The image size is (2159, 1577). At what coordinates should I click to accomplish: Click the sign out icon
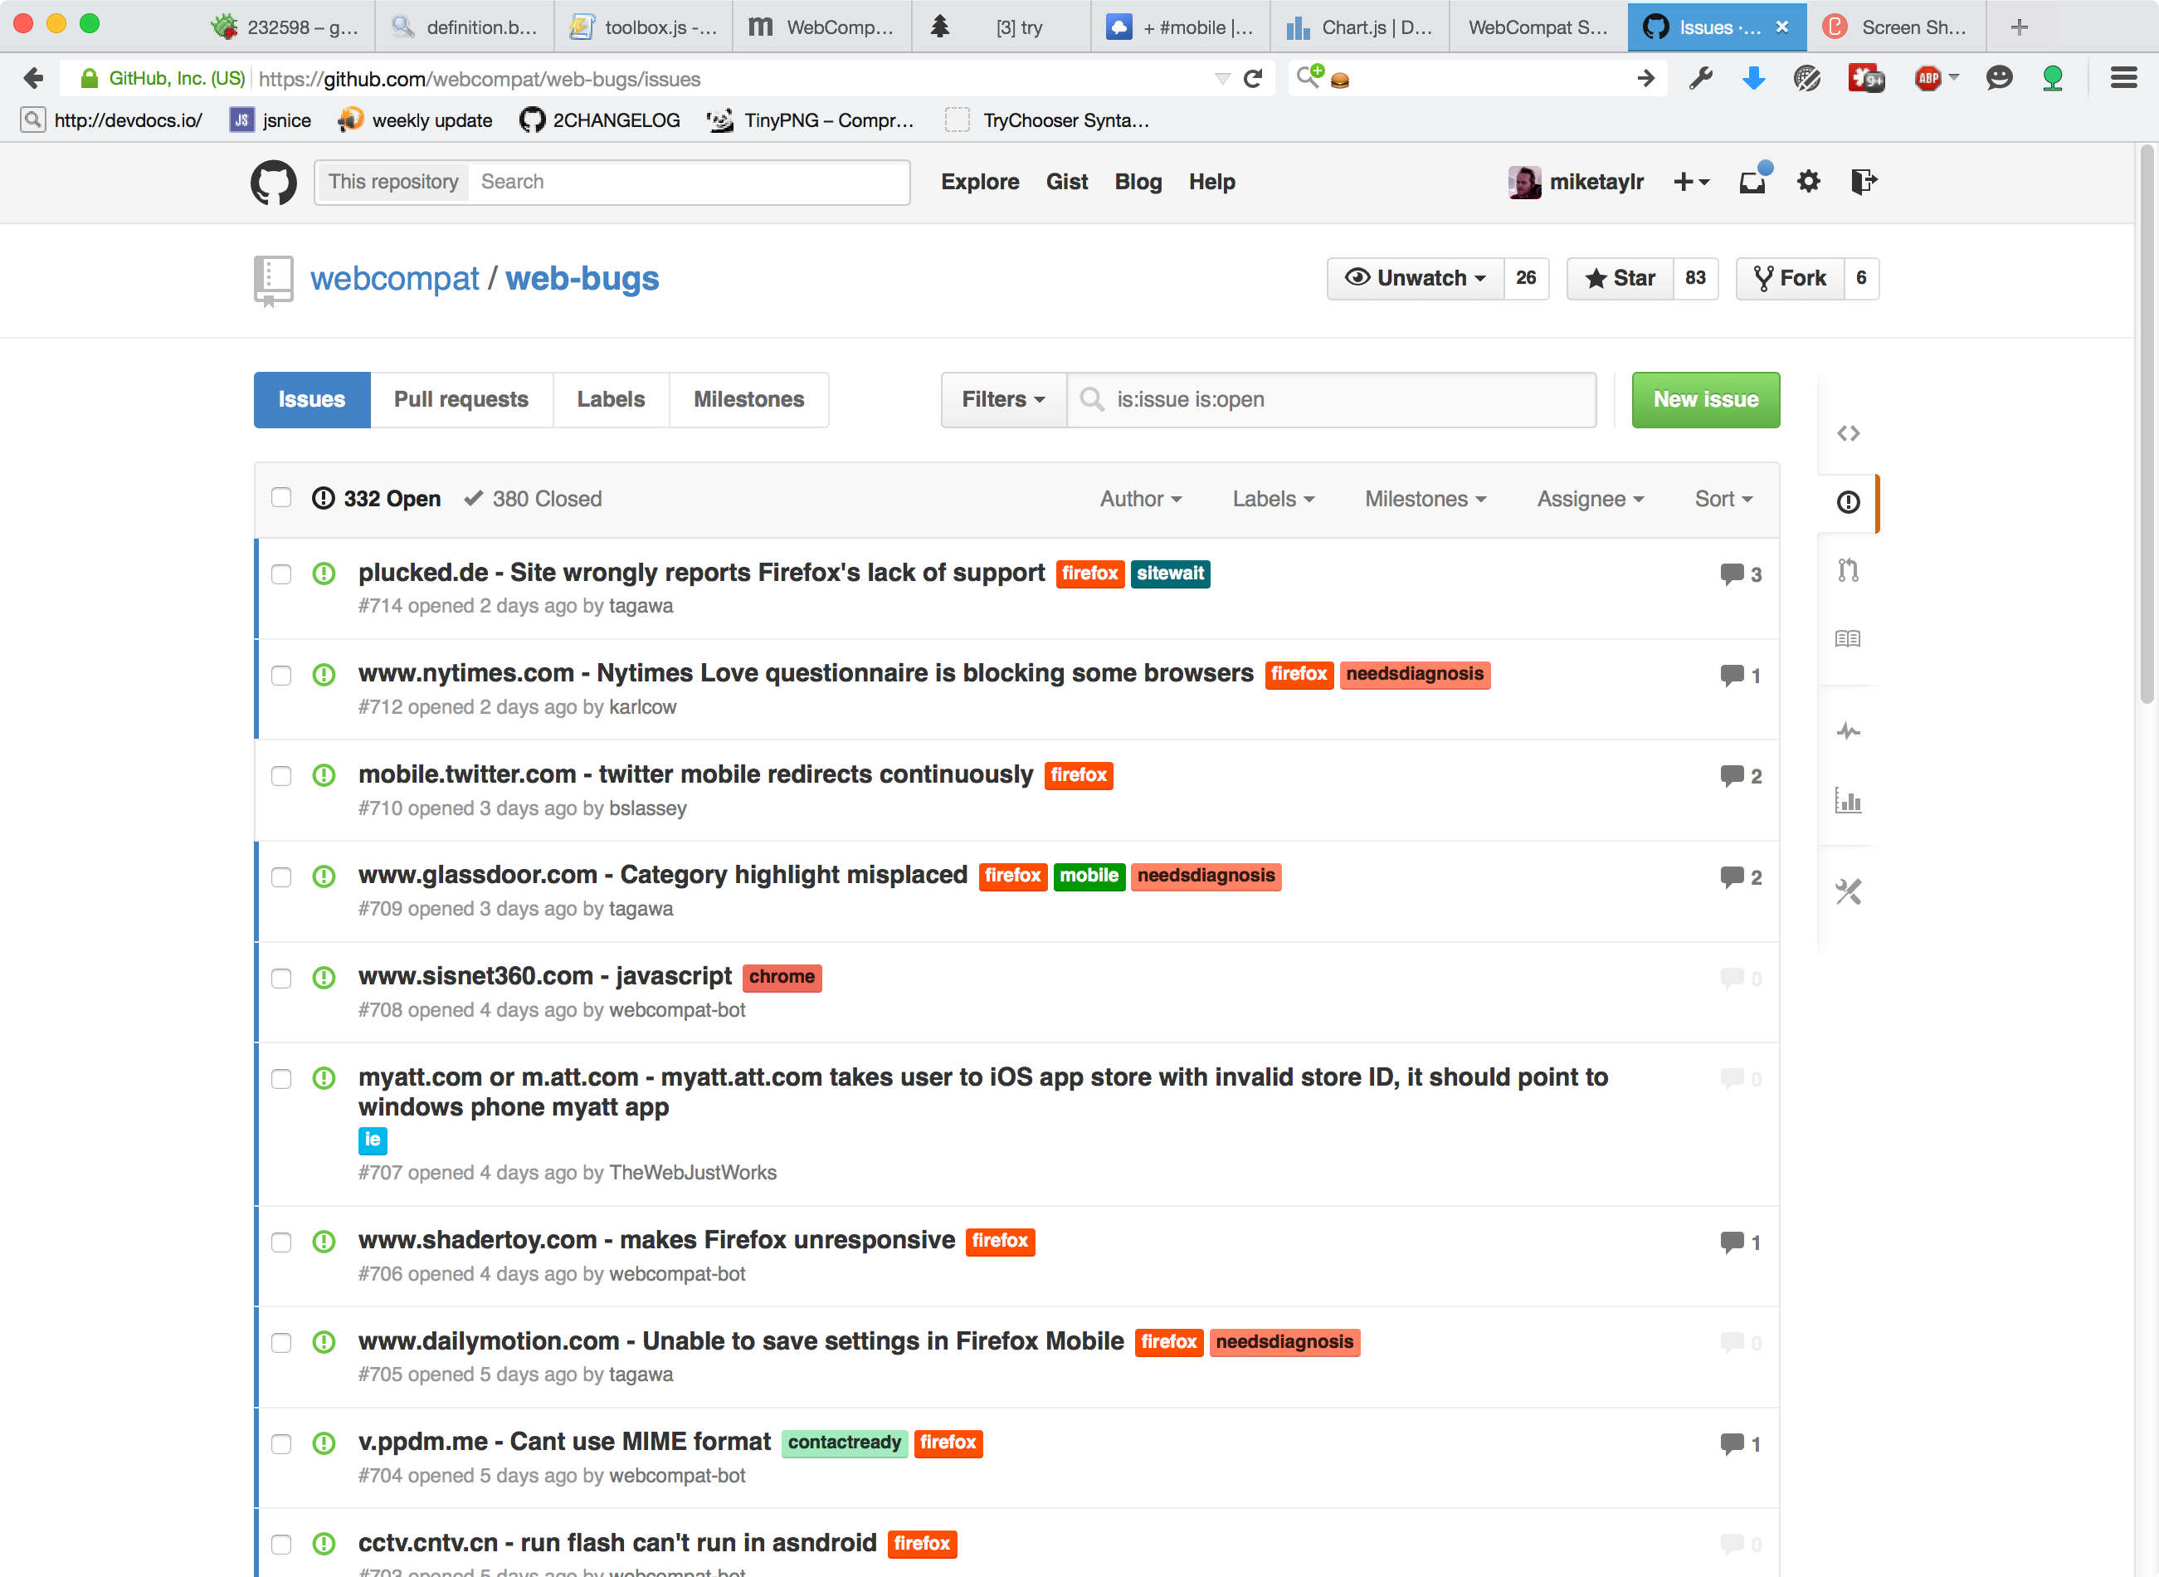(x=1862, y=182)
